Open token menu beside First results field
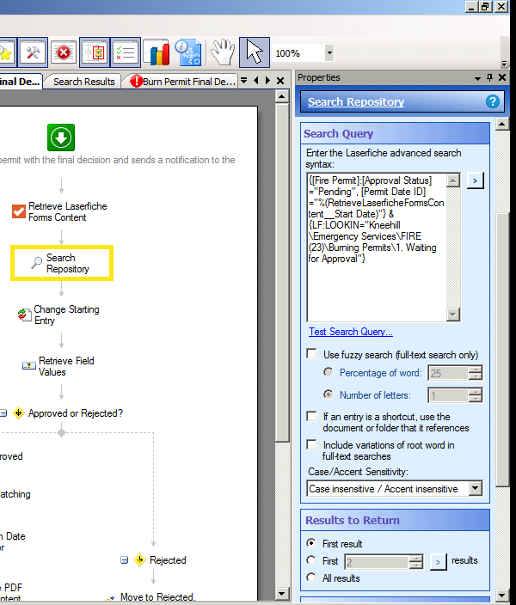516x605 pixels. pos(438,562)
